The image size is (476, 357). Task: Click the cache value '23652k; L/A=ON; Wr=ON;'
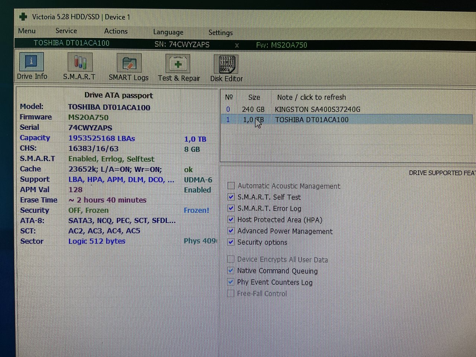tap(115, 169)
